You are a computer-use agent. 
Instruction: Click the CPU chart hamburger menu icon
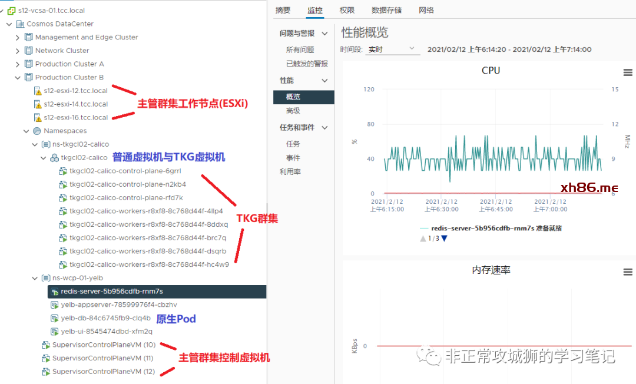(x=628, y=72)
